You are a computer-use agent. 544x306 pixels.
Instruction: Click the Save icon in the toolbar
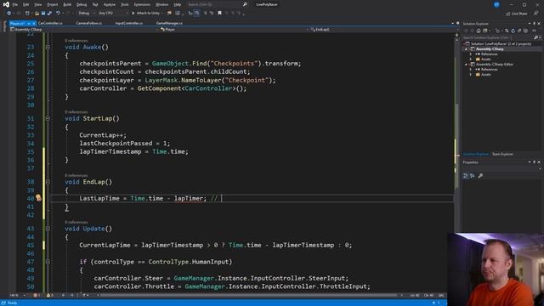tap(43, 14)
